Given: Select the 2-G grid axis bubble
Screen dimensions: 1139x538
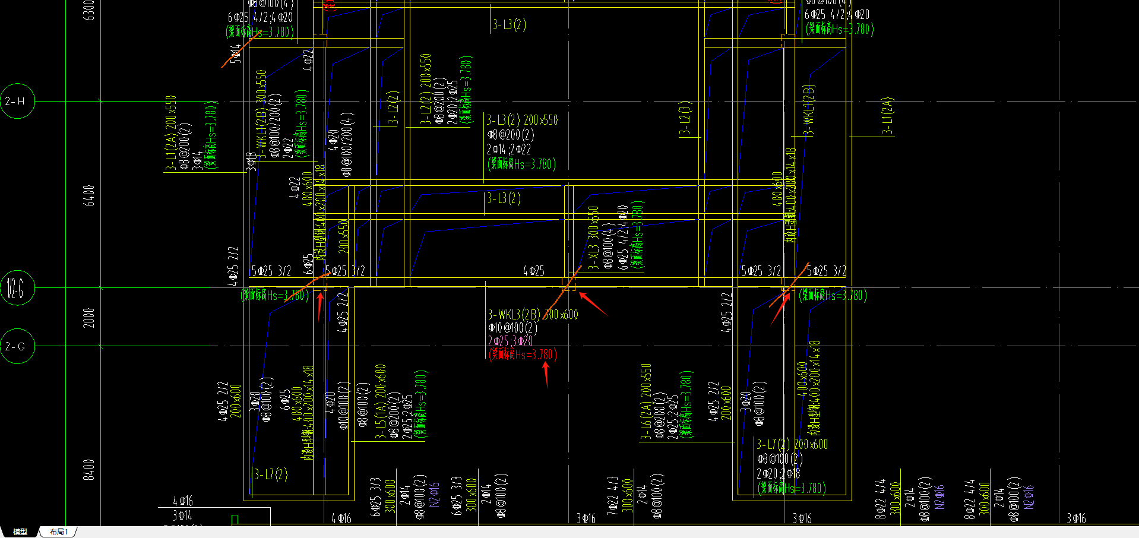Looking at the screenshot, I should tap(17, 346).
